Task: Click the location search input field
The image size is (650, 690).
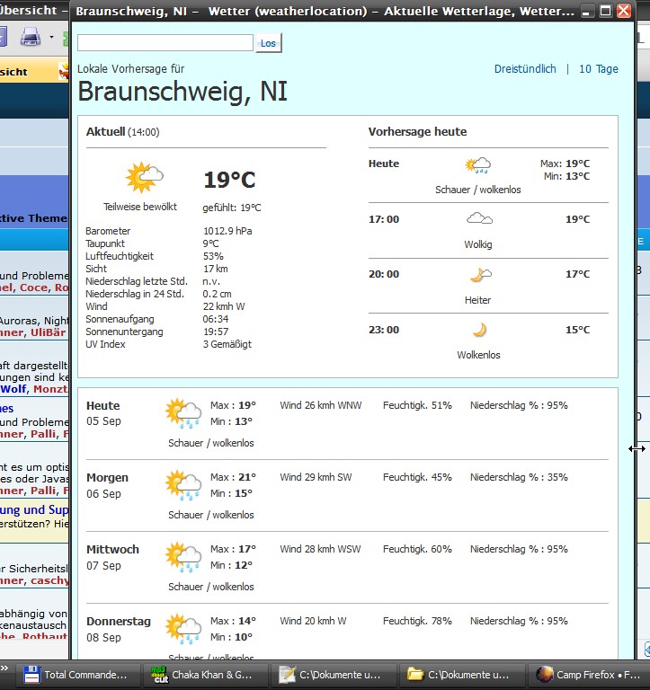Action: click(x=165, y=43)
